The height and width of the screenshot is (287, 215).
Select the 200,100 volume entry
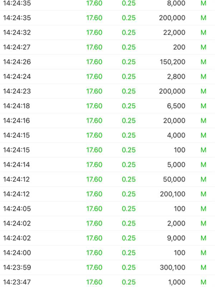click(x=173, y=194)
